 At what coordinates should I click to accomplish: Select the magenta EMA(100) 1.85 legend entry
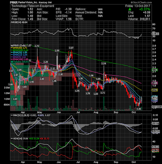click(19, 59)
